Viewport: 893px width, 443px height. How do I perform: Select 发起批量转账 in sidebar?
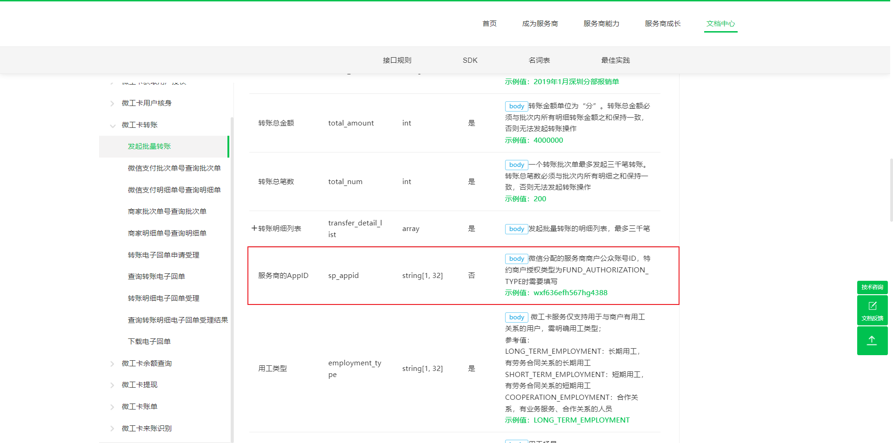tap(163, 146)
